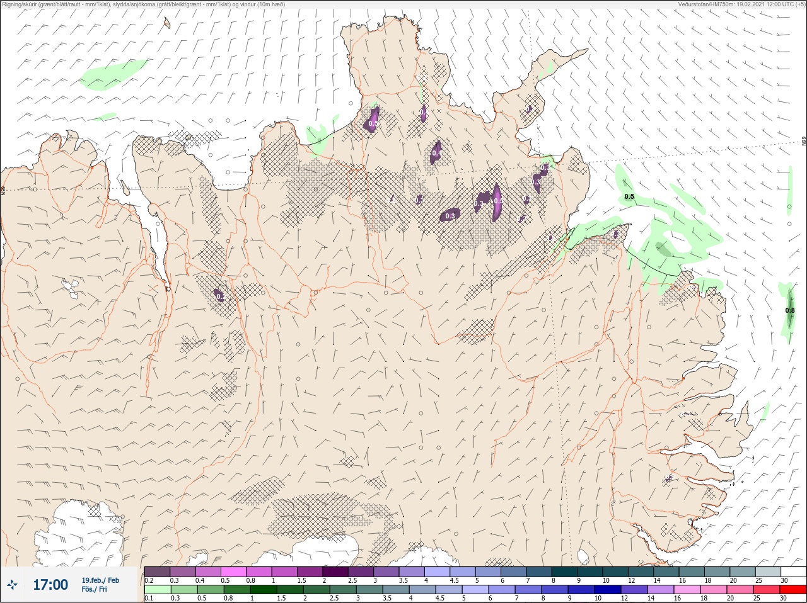Click the '19.feb./ Feb' date label

[x=100, y=580]
